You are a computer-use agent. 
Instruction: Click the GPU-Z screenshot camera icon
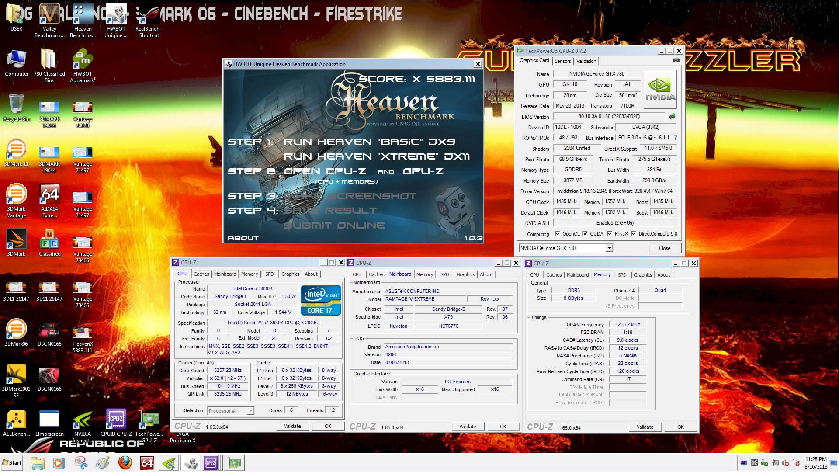(676, 60)
